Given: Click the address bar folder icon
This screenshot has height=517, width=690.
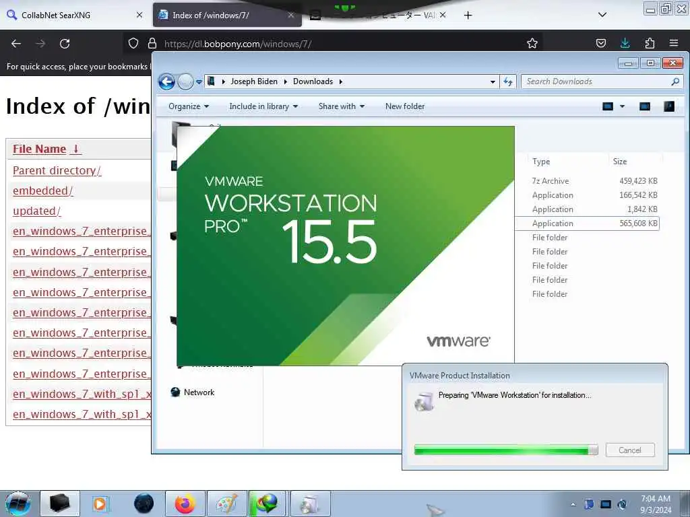Looking at the screenshot, I should [x=211, y=81].
